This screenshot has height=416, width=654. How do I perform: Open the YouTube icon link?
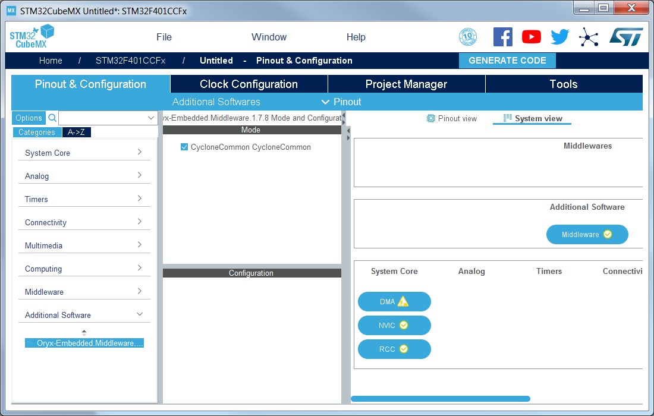click(x=532, y=37)
